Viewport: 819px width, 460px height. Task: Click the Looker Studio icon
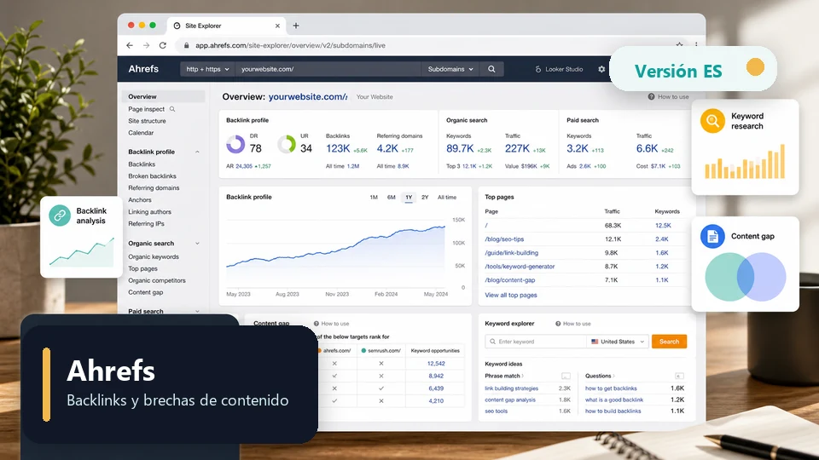point(538,69)
